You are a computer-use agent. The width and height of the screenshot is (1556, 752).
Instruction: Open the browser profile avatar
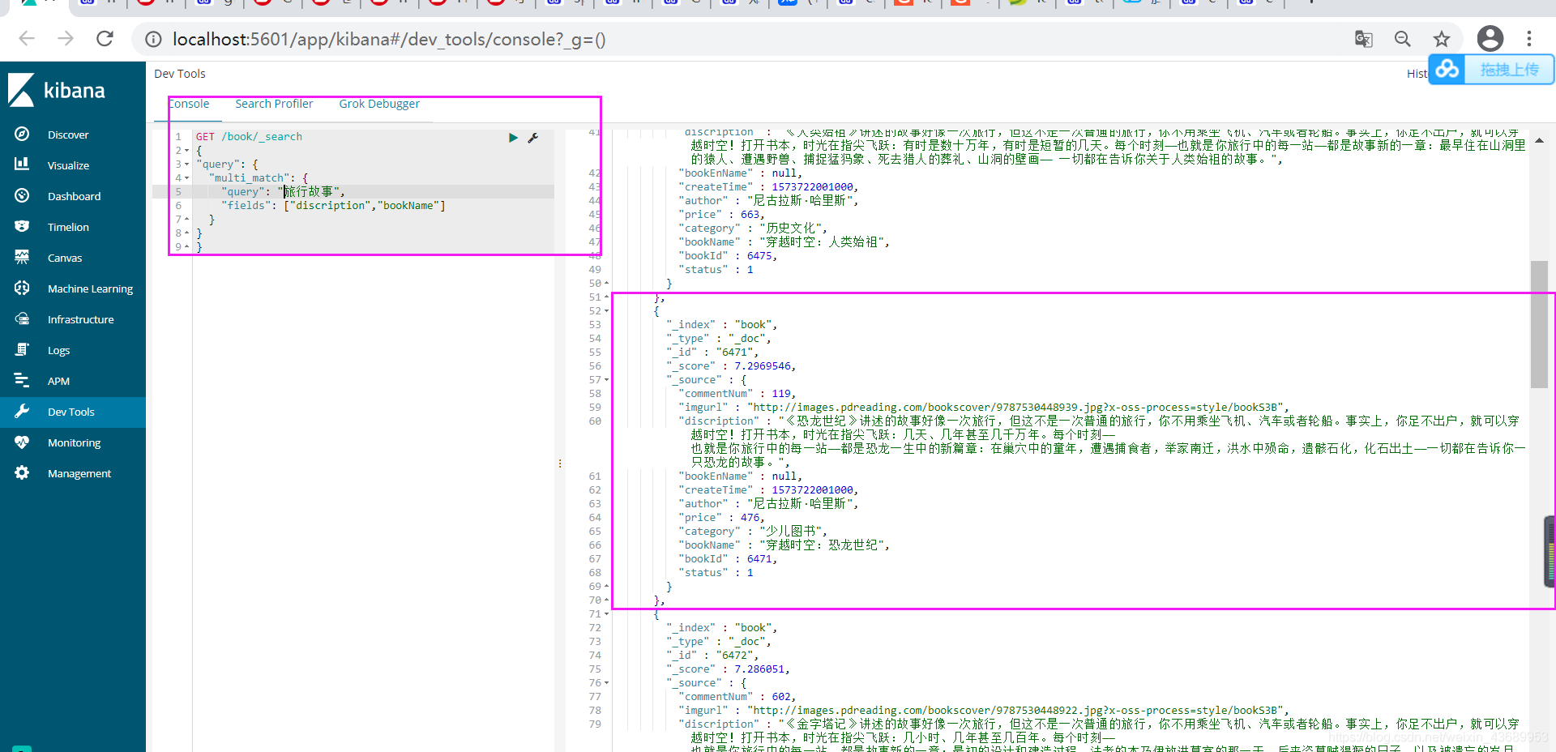(1490, 38)
